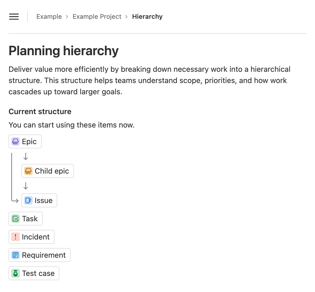Select the blue Issue document icon
Screen dimensions: 315x292
[x=28, y=200]
